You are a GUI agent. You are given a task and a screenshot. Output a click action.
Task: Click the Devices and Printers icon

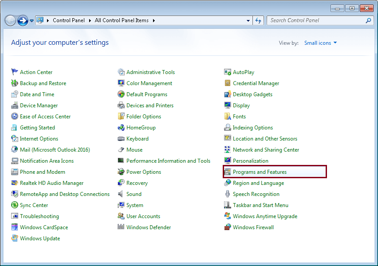[x=121, y=105]
